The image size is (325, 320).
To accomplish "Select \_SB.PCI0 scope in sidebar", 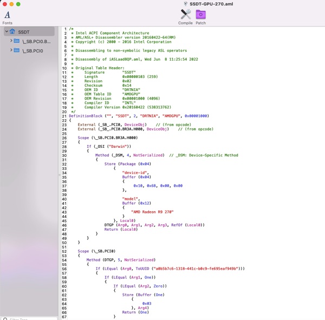I will (32, 51).
